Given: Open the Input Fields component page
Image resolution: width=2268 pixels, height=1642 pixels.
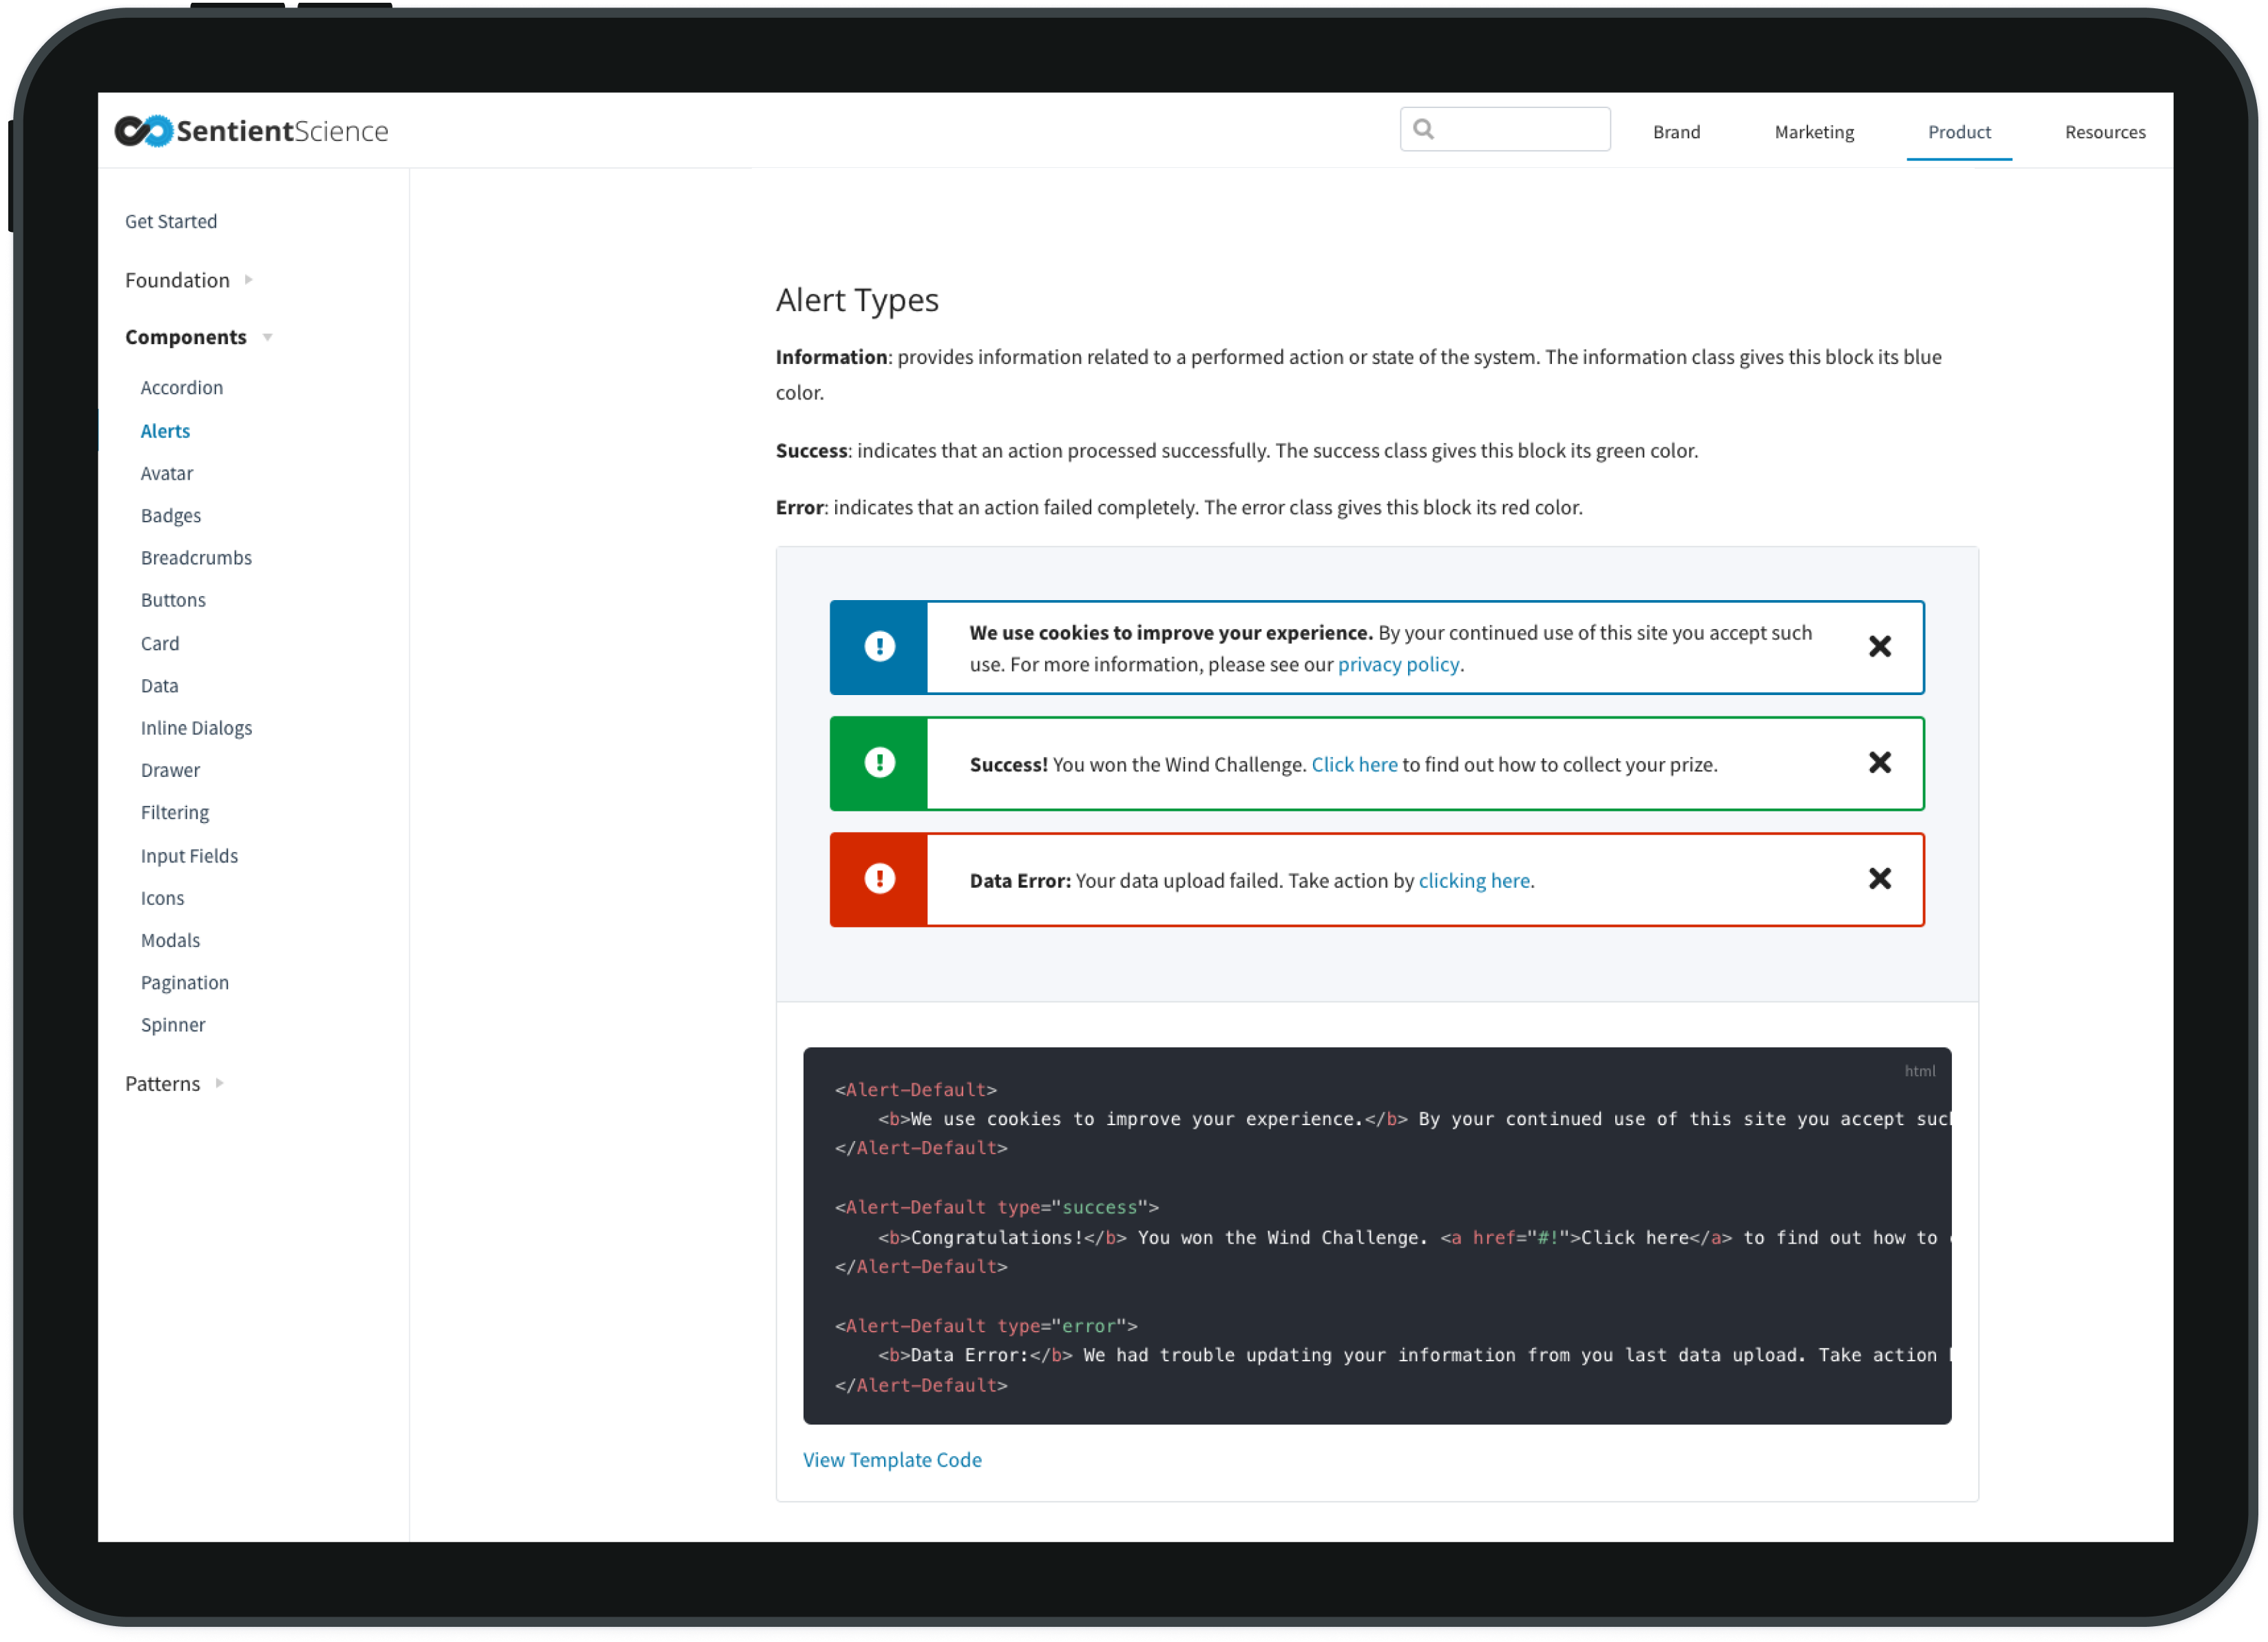Looking at the screenshot, I should pyautogui.click(x=189, y=855).
